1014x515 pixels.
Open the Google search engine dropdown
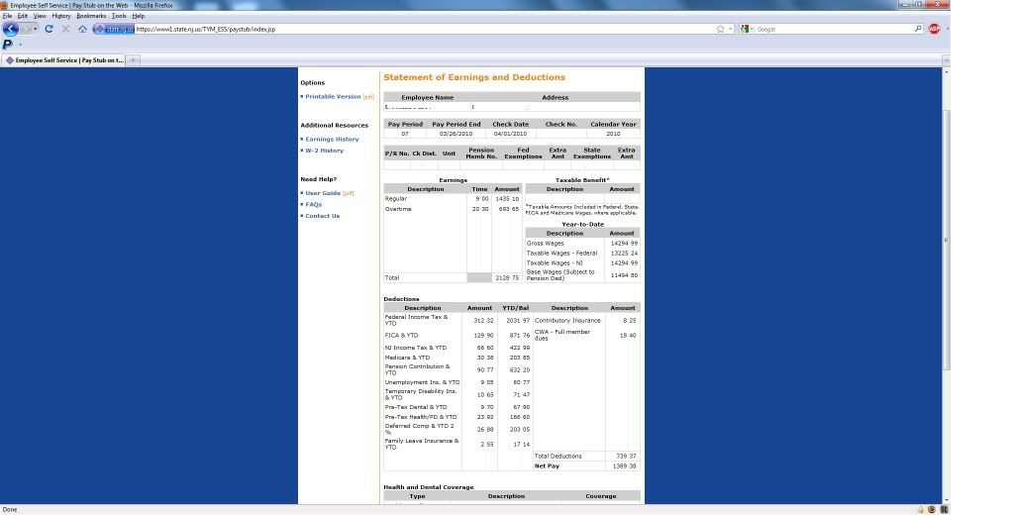(x=746, y=30)
